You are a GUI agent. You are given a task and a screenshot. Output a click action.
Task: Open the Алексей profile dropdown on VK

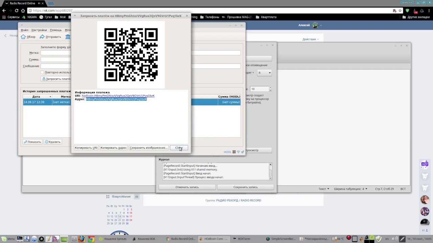pos(310,25)
